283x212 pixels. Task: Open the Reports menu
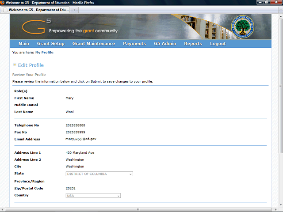(193, 44)
